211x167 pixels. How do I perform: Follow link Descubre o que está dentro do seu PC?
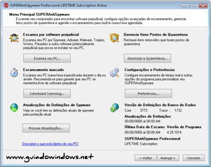[x=50, y=144]
